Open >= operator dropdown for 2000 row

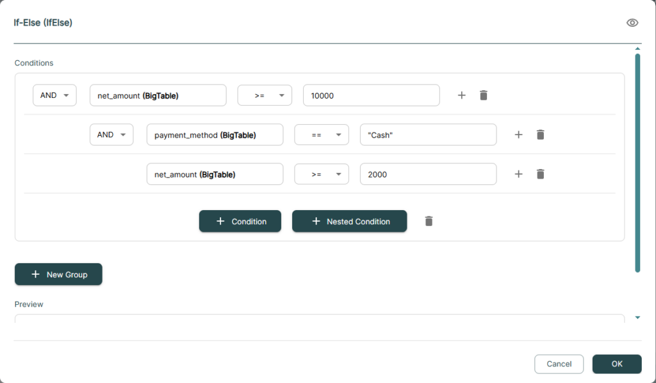coord(322,174)
